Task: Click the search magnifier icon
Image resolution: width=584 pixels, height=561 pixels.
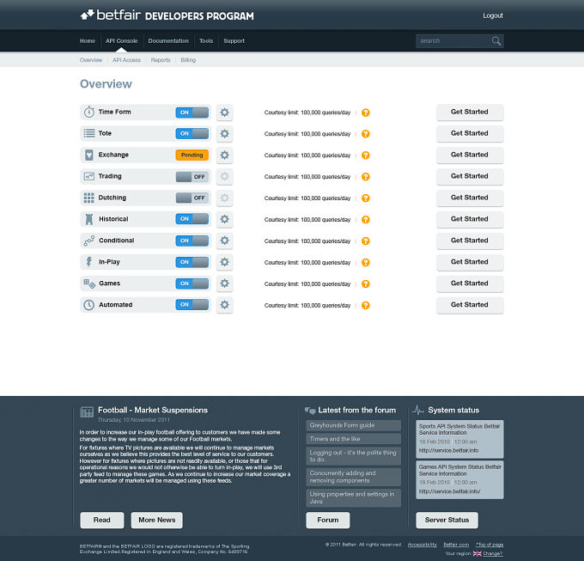Action: click(496, 41)
